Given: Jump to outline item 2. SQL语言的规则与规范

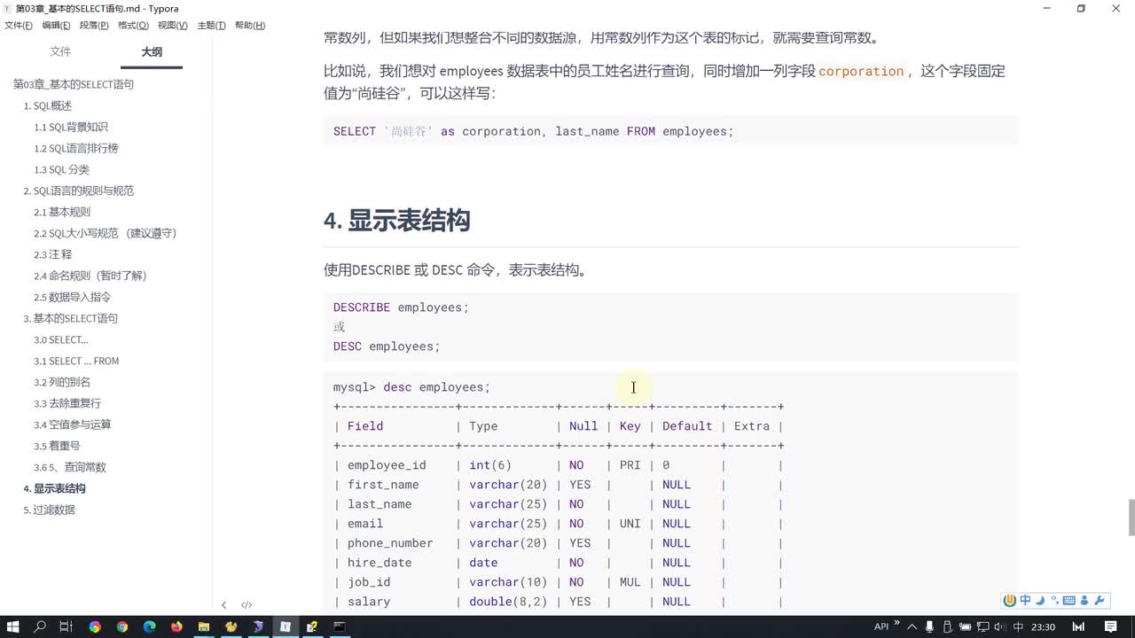Looking at the screenshot, I should click(x=79, y=191).
